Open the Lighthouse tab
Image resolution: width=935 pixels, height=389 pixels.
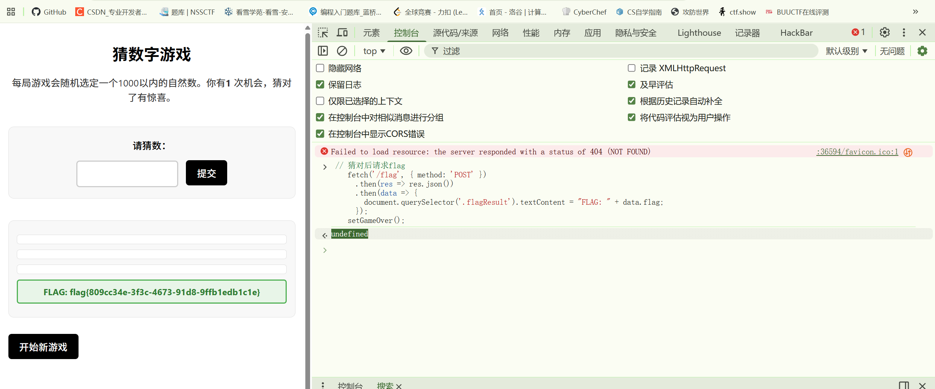699,33
